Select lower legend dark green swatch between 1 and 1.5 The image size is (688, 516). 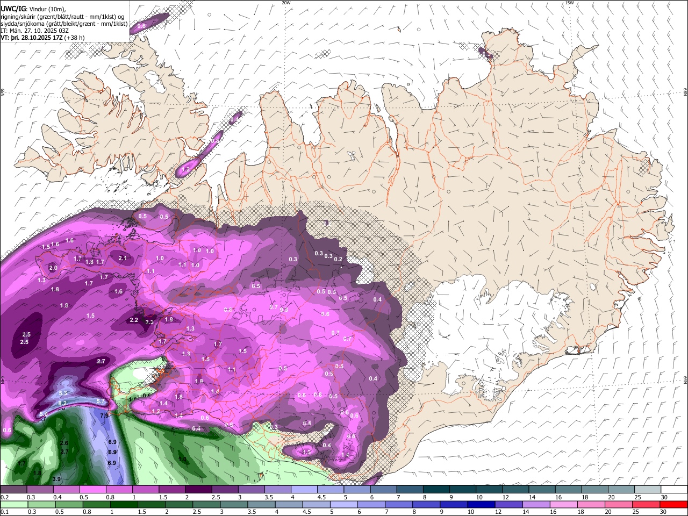click(x=124, y=504)
